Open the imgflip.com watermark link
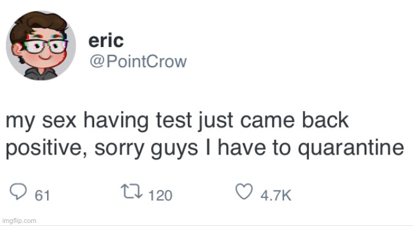Screen dimensions: 413x226 coord(19,221)
